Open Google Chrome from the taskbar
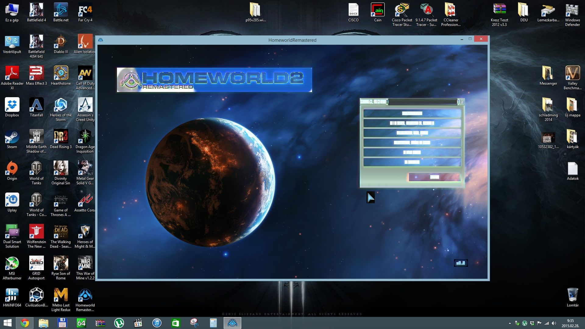This screenshot has width=585, height=329. coord(25,323)
